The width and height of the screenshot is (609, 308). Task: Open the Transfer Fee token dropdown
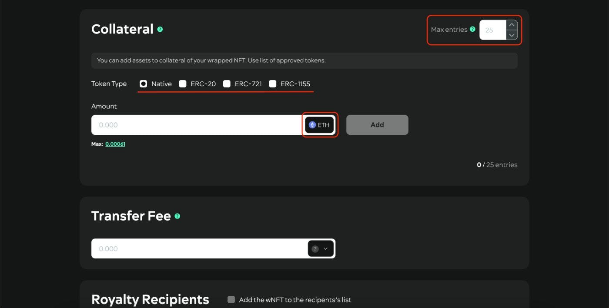pyautogui.click(x=321, y=249)
